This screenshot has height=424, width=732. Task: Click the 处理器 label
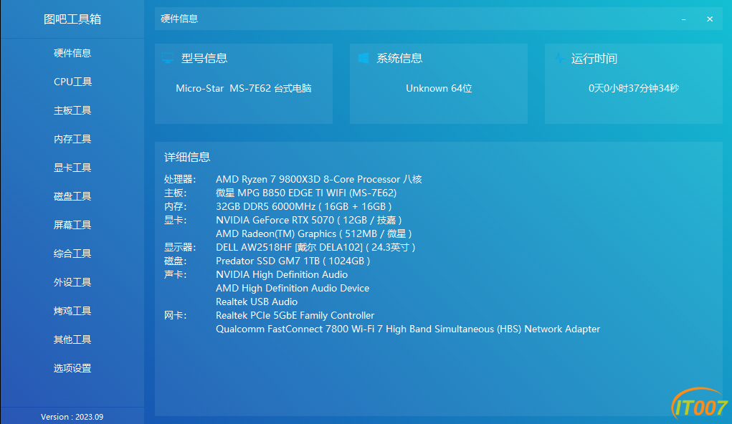pyautogui.click(x=180, y=179)
